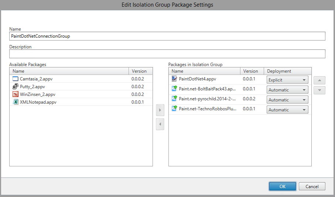Screen dimensions: 335x197
Task: Sort Available Packages by Name column
Action: point(69,71)
